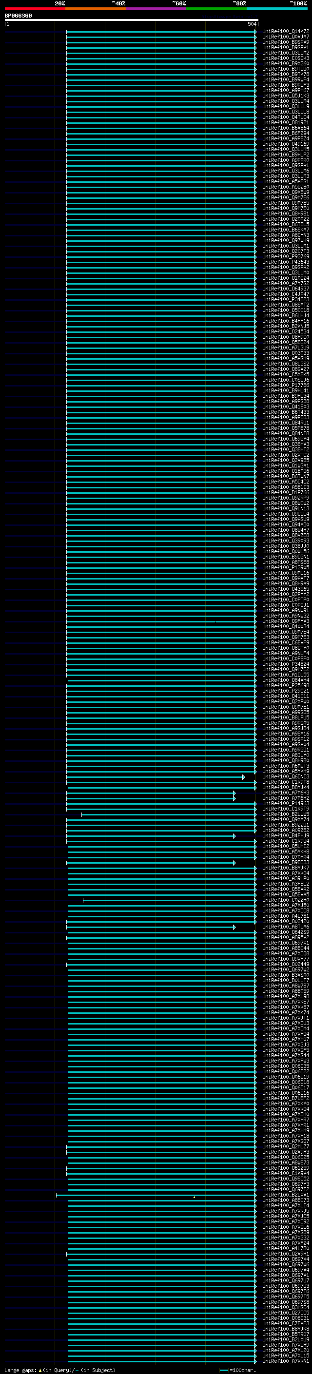Screen dimensions: 312x1374
Task: Open hit UniRef100_Q4TUC4
Action: coord(286,117)
